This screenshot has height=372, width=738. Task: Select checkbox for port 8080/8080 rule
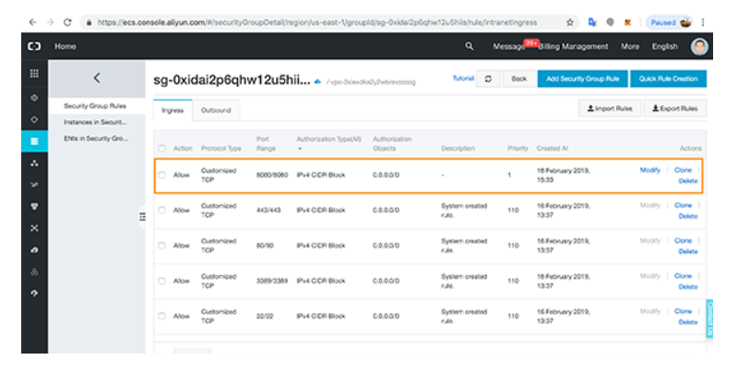[x=162, y=175]
